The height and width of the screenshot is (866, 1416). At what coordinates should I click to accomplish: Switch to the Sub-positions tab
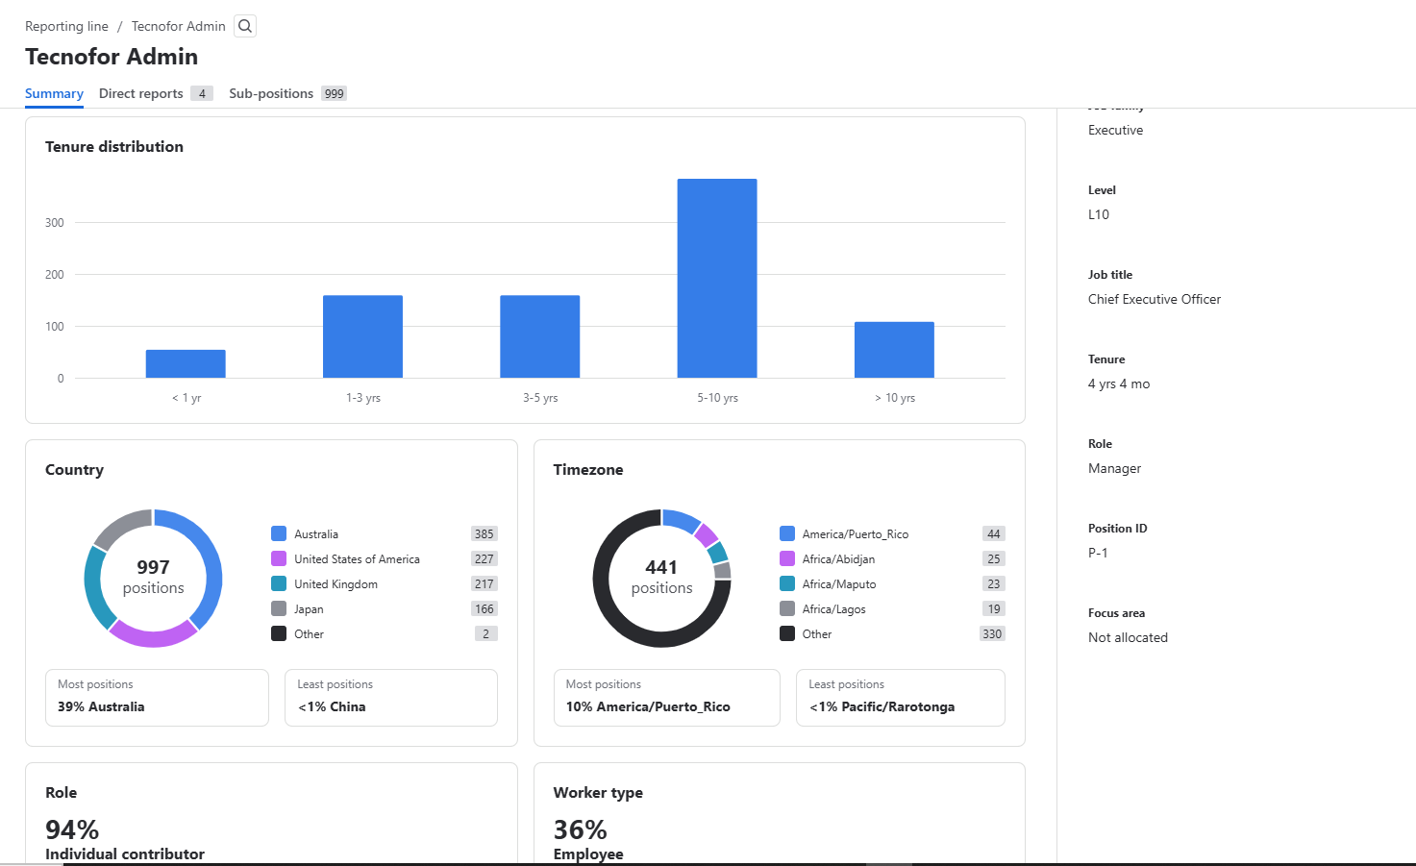[x=271, y=93]
